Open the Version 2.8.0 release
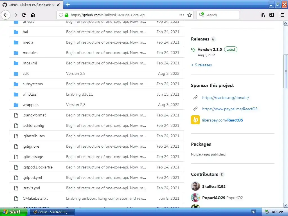 point(210,49)
